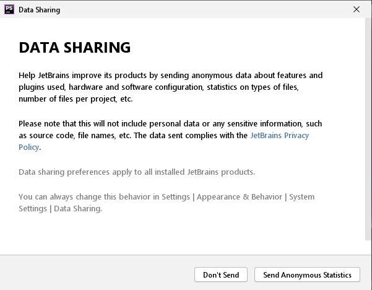The width and height of the screenshot is (372, 290).
Task: Click text 'Data sharing preferences apply to all'
Action: (85, 172)
